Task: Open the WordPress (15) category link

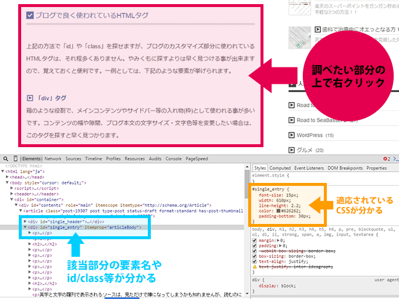Action: click(x=315, y=135)
